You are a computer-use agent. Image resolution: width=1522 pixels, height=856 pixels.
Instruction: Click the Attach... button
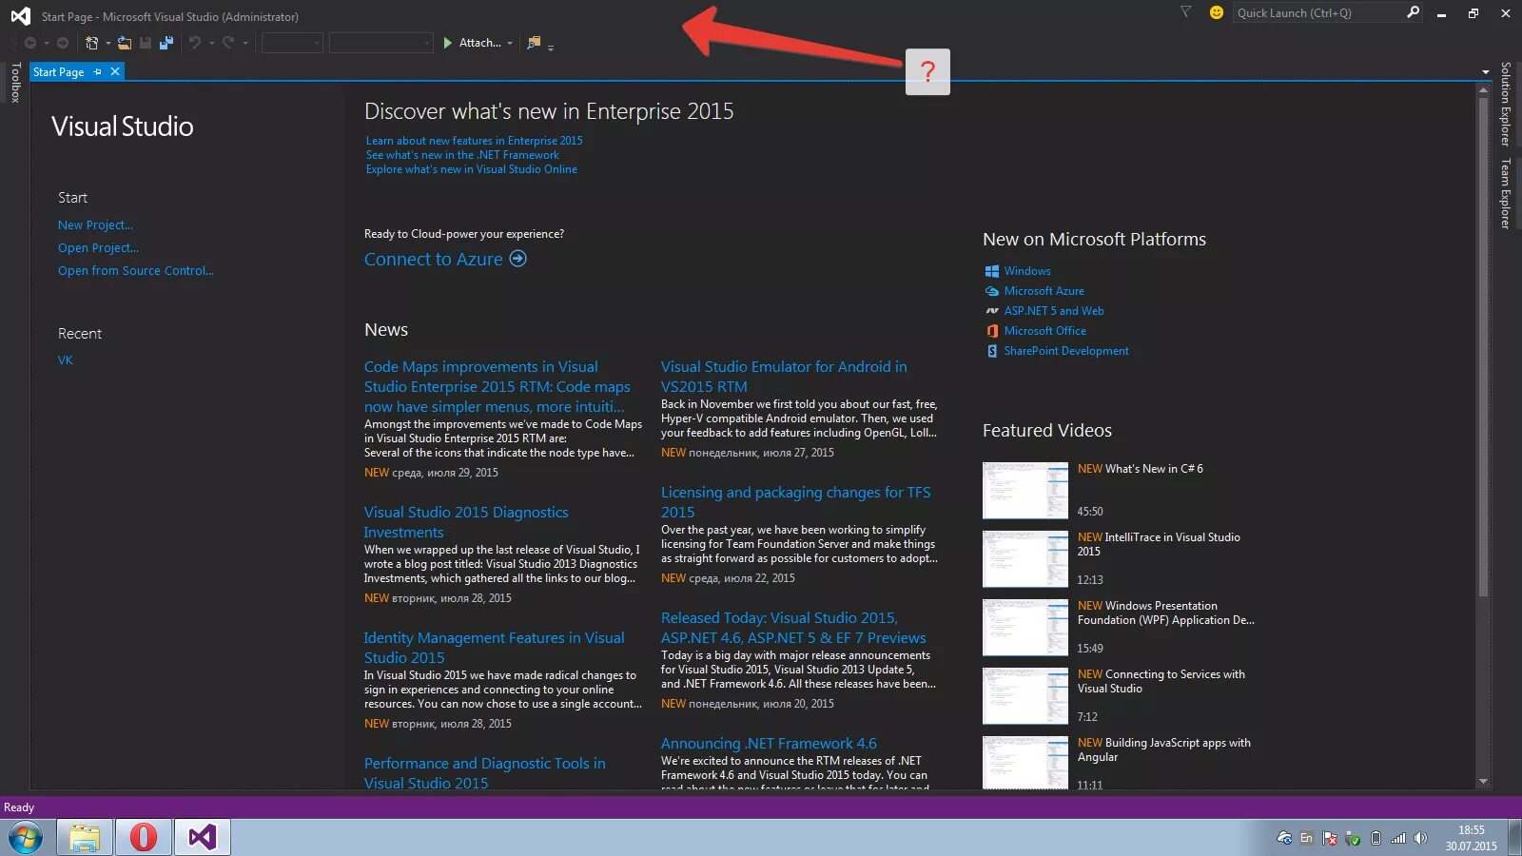point(479,43)
